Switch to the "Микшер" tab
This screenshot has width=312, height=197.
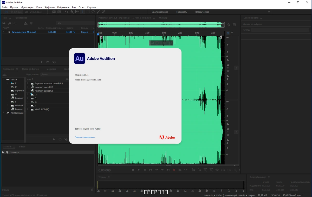coord(163,18)
